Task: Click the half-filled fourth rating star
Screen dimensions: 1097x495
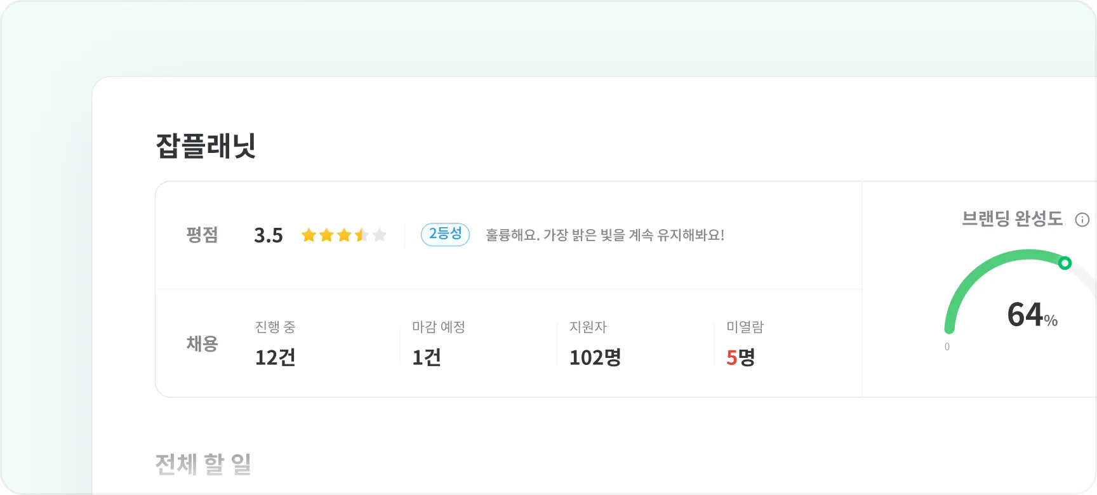Action: (x=362, y=235)
